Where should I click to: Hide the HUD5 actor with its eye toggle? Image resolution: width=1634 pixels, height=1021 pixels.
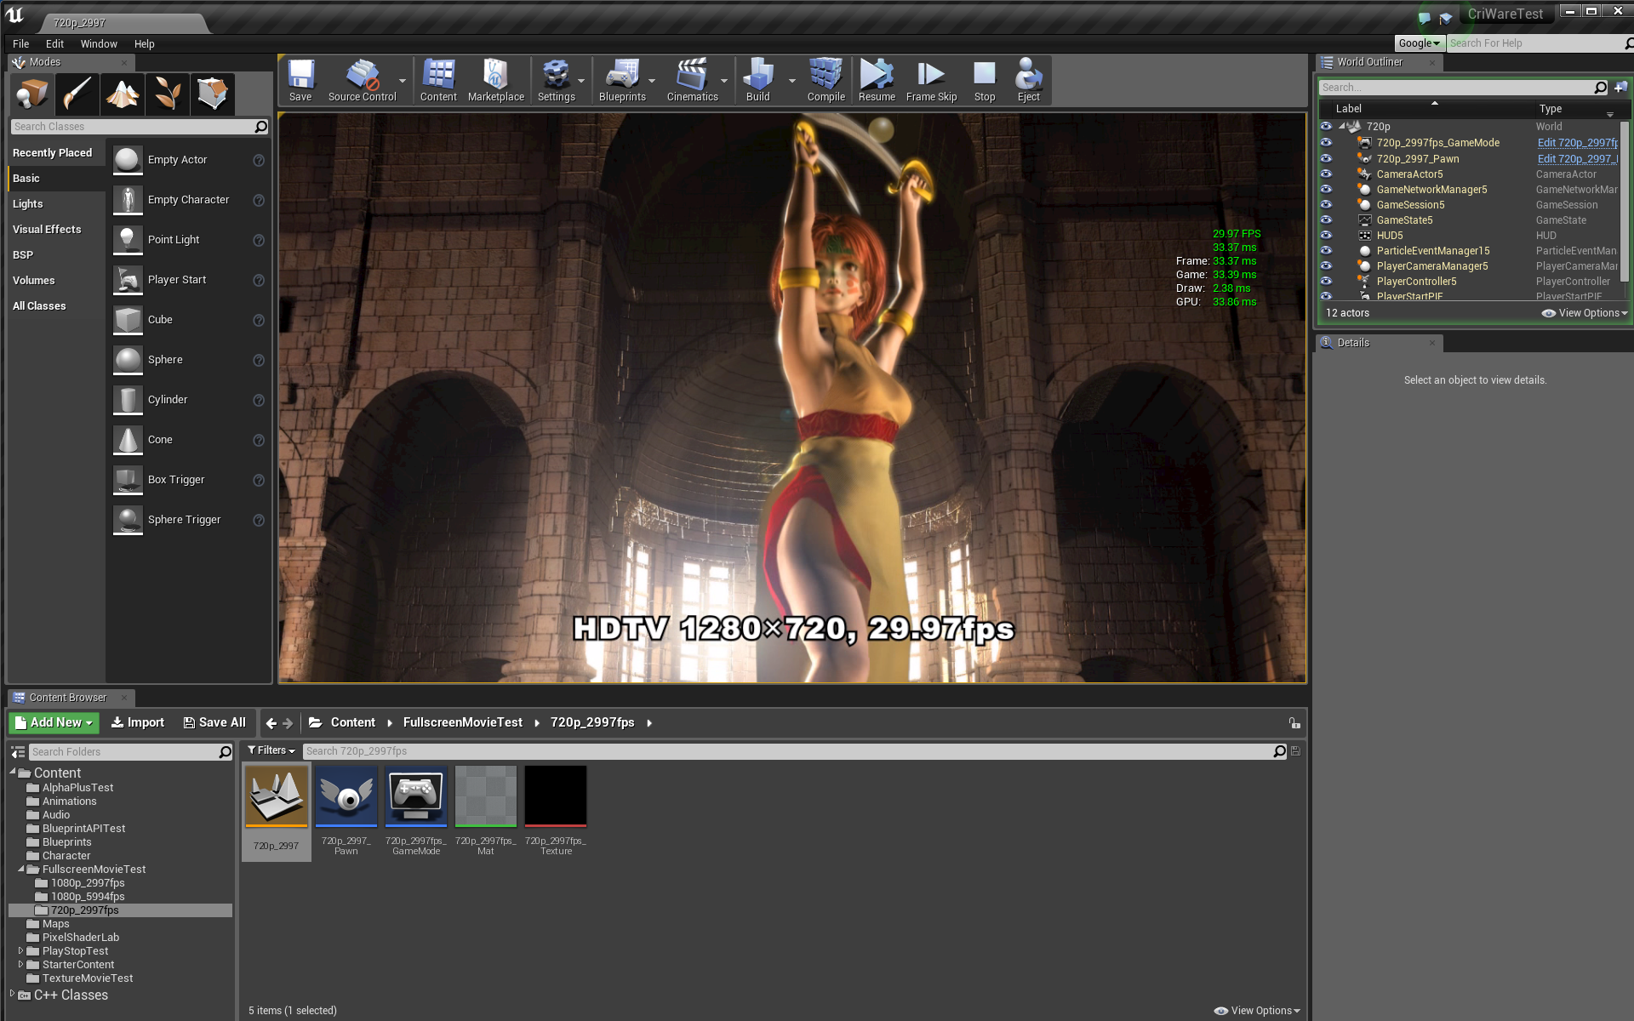click(x=1327, y=235)
